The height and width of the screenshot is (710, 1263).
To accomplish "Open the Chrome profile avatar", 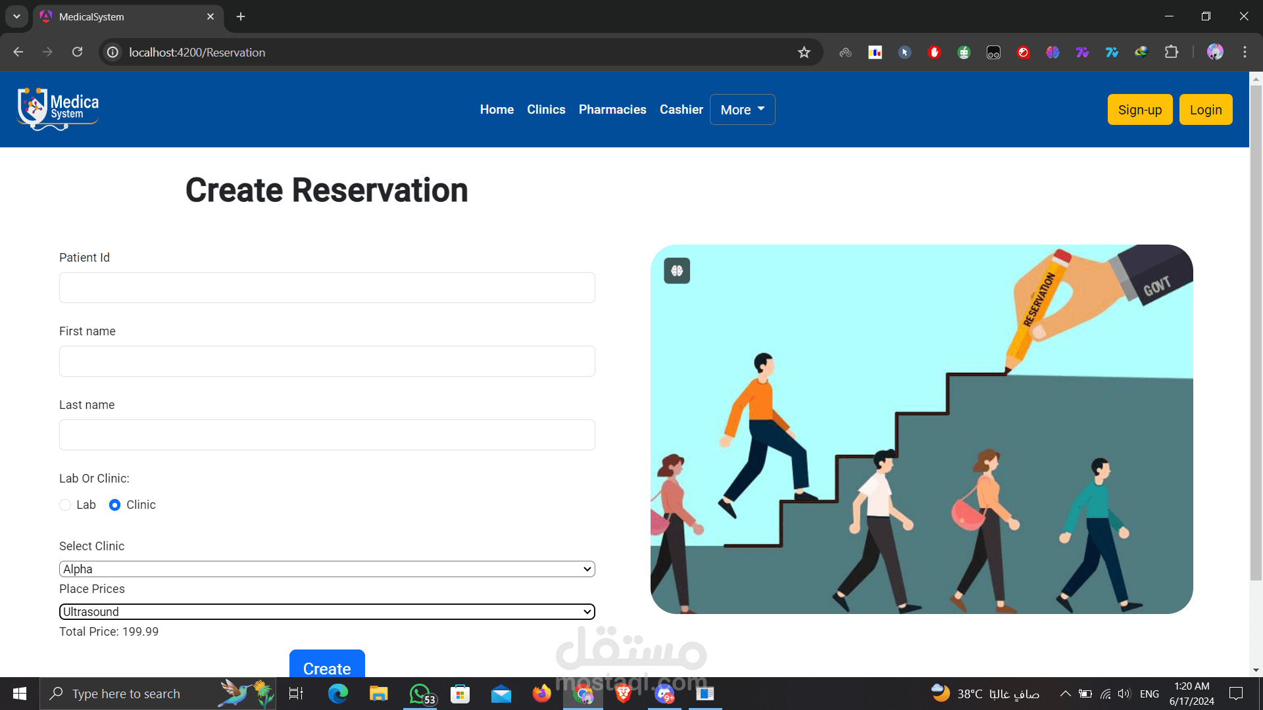I will 1214,53.
